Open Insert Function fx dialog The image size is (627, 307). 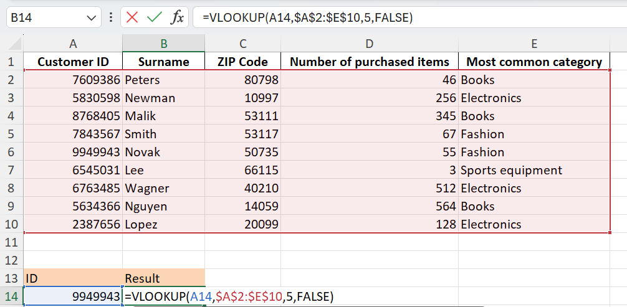pyautogui.click(x=177, y=17)
